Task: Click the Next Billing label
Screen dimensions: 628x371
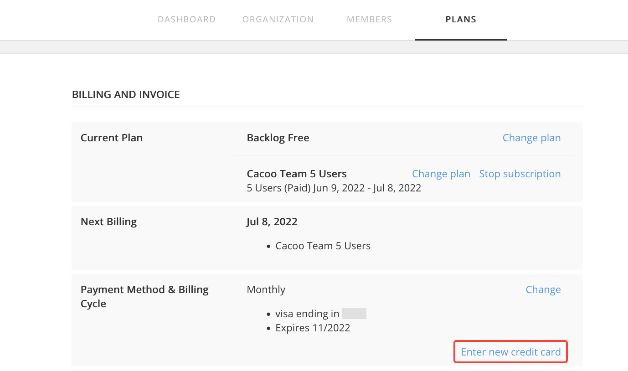Action: (x=108, y=222)
